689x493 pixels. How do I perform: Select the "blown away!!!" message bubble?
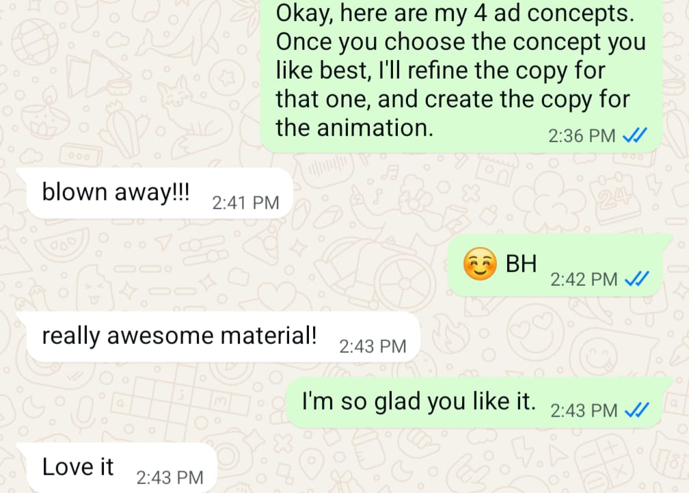160,194
